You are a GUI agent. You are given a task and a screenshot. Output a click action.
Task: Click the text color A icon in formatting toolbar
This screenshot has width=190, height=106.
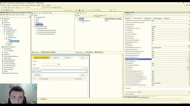click(x=80, y=10)
